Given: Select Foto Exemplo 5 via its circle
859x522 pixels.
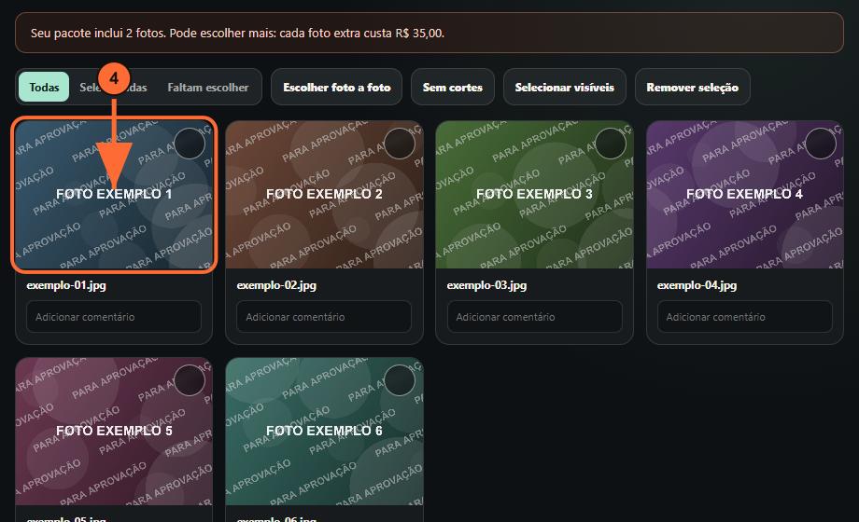Looking at the screenshot, I should 189,379.
